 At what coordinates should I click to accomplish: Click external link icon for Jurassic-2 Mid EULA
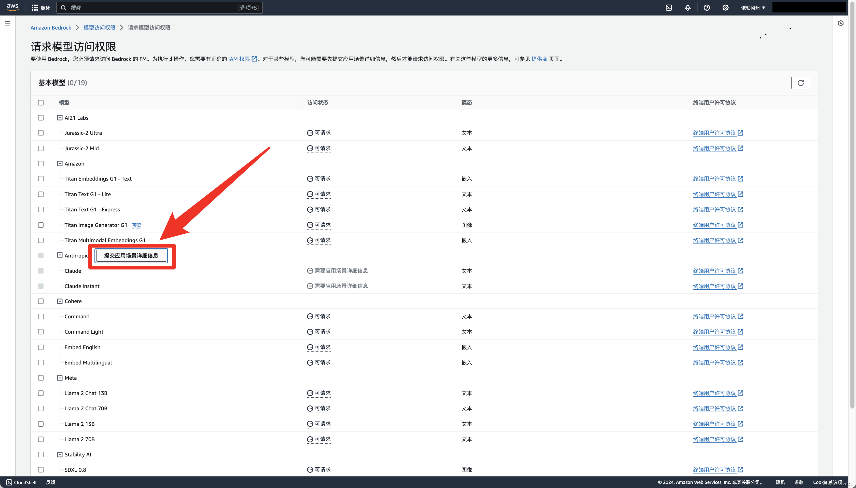coord(740,148)
